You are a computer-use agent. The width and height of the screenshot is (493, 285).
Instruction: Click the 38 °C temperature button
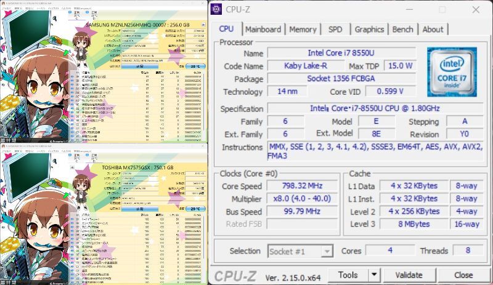click(195, 66)
